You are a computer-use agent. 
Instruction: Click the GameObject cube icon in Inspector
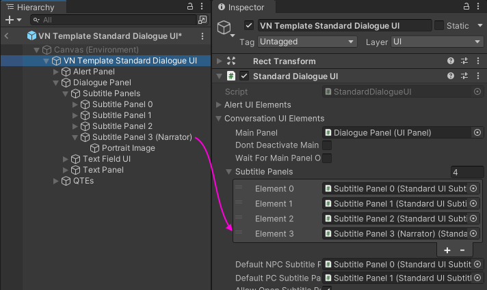click(224, 27)
